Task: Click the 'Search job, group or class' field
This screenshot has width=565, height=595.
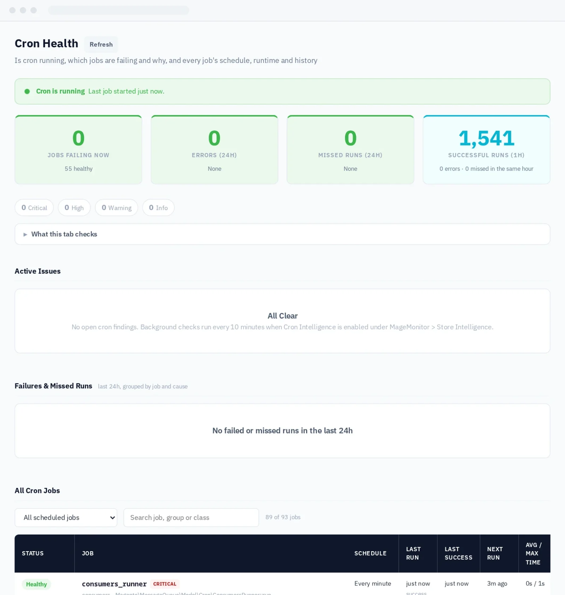Action: 191,518
